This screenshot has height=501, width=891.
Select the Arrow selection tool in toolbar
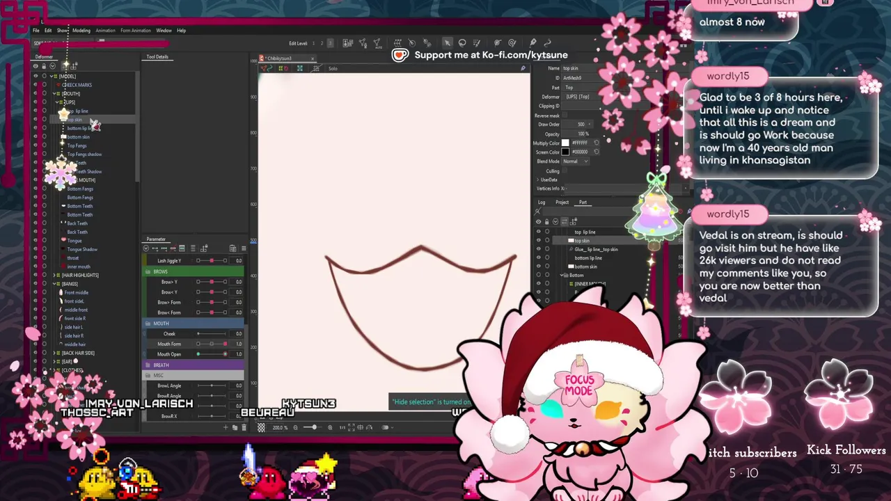[447, 42]
